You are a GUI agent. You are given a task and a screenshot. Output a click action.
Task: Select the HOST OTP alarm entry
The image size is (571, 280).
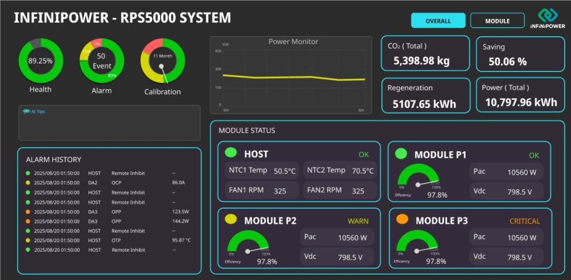coord(106,240)
